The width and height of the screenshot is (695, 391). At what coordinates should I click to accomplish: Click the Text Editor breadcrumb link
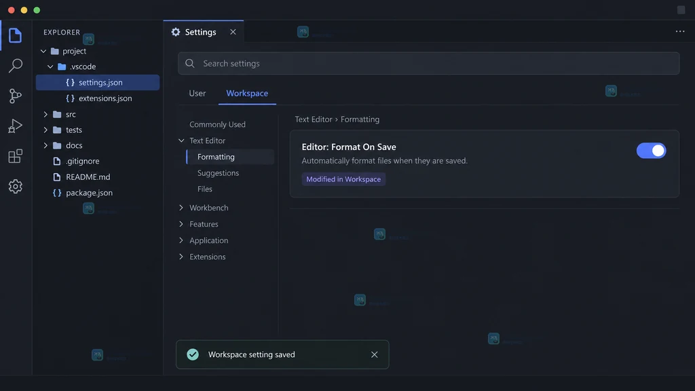click(314, 119)
